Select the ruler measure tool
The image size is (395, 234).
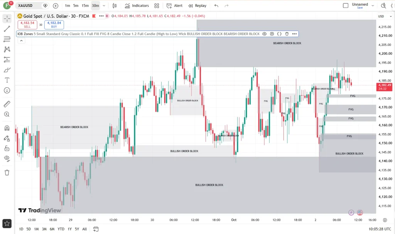(7, 104)
